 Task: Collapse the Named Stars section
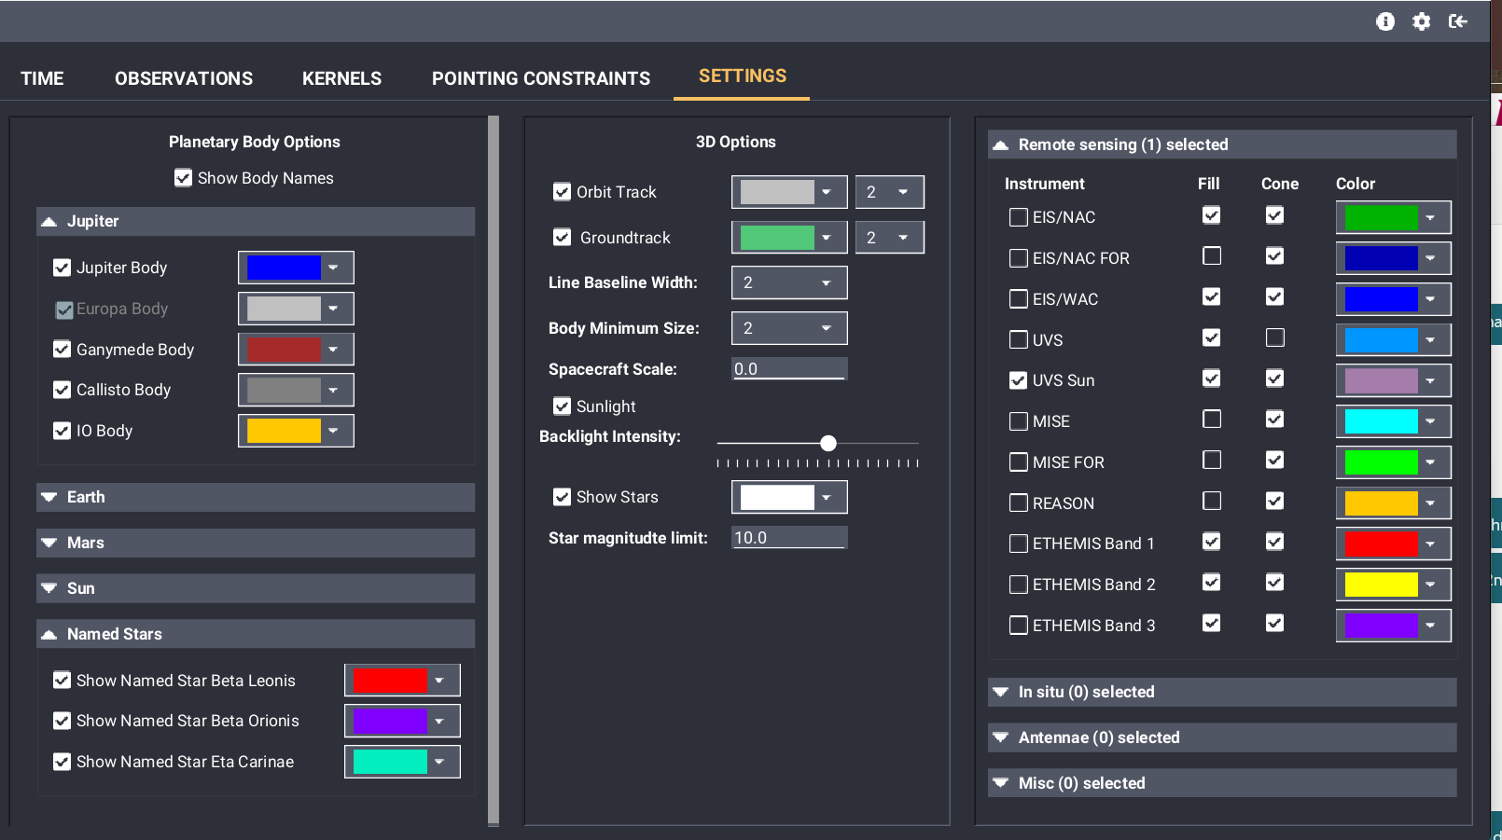point(256,634)
